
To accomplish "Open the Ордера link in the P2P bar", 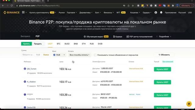I will pyautogui.click(x=118, y=37).
